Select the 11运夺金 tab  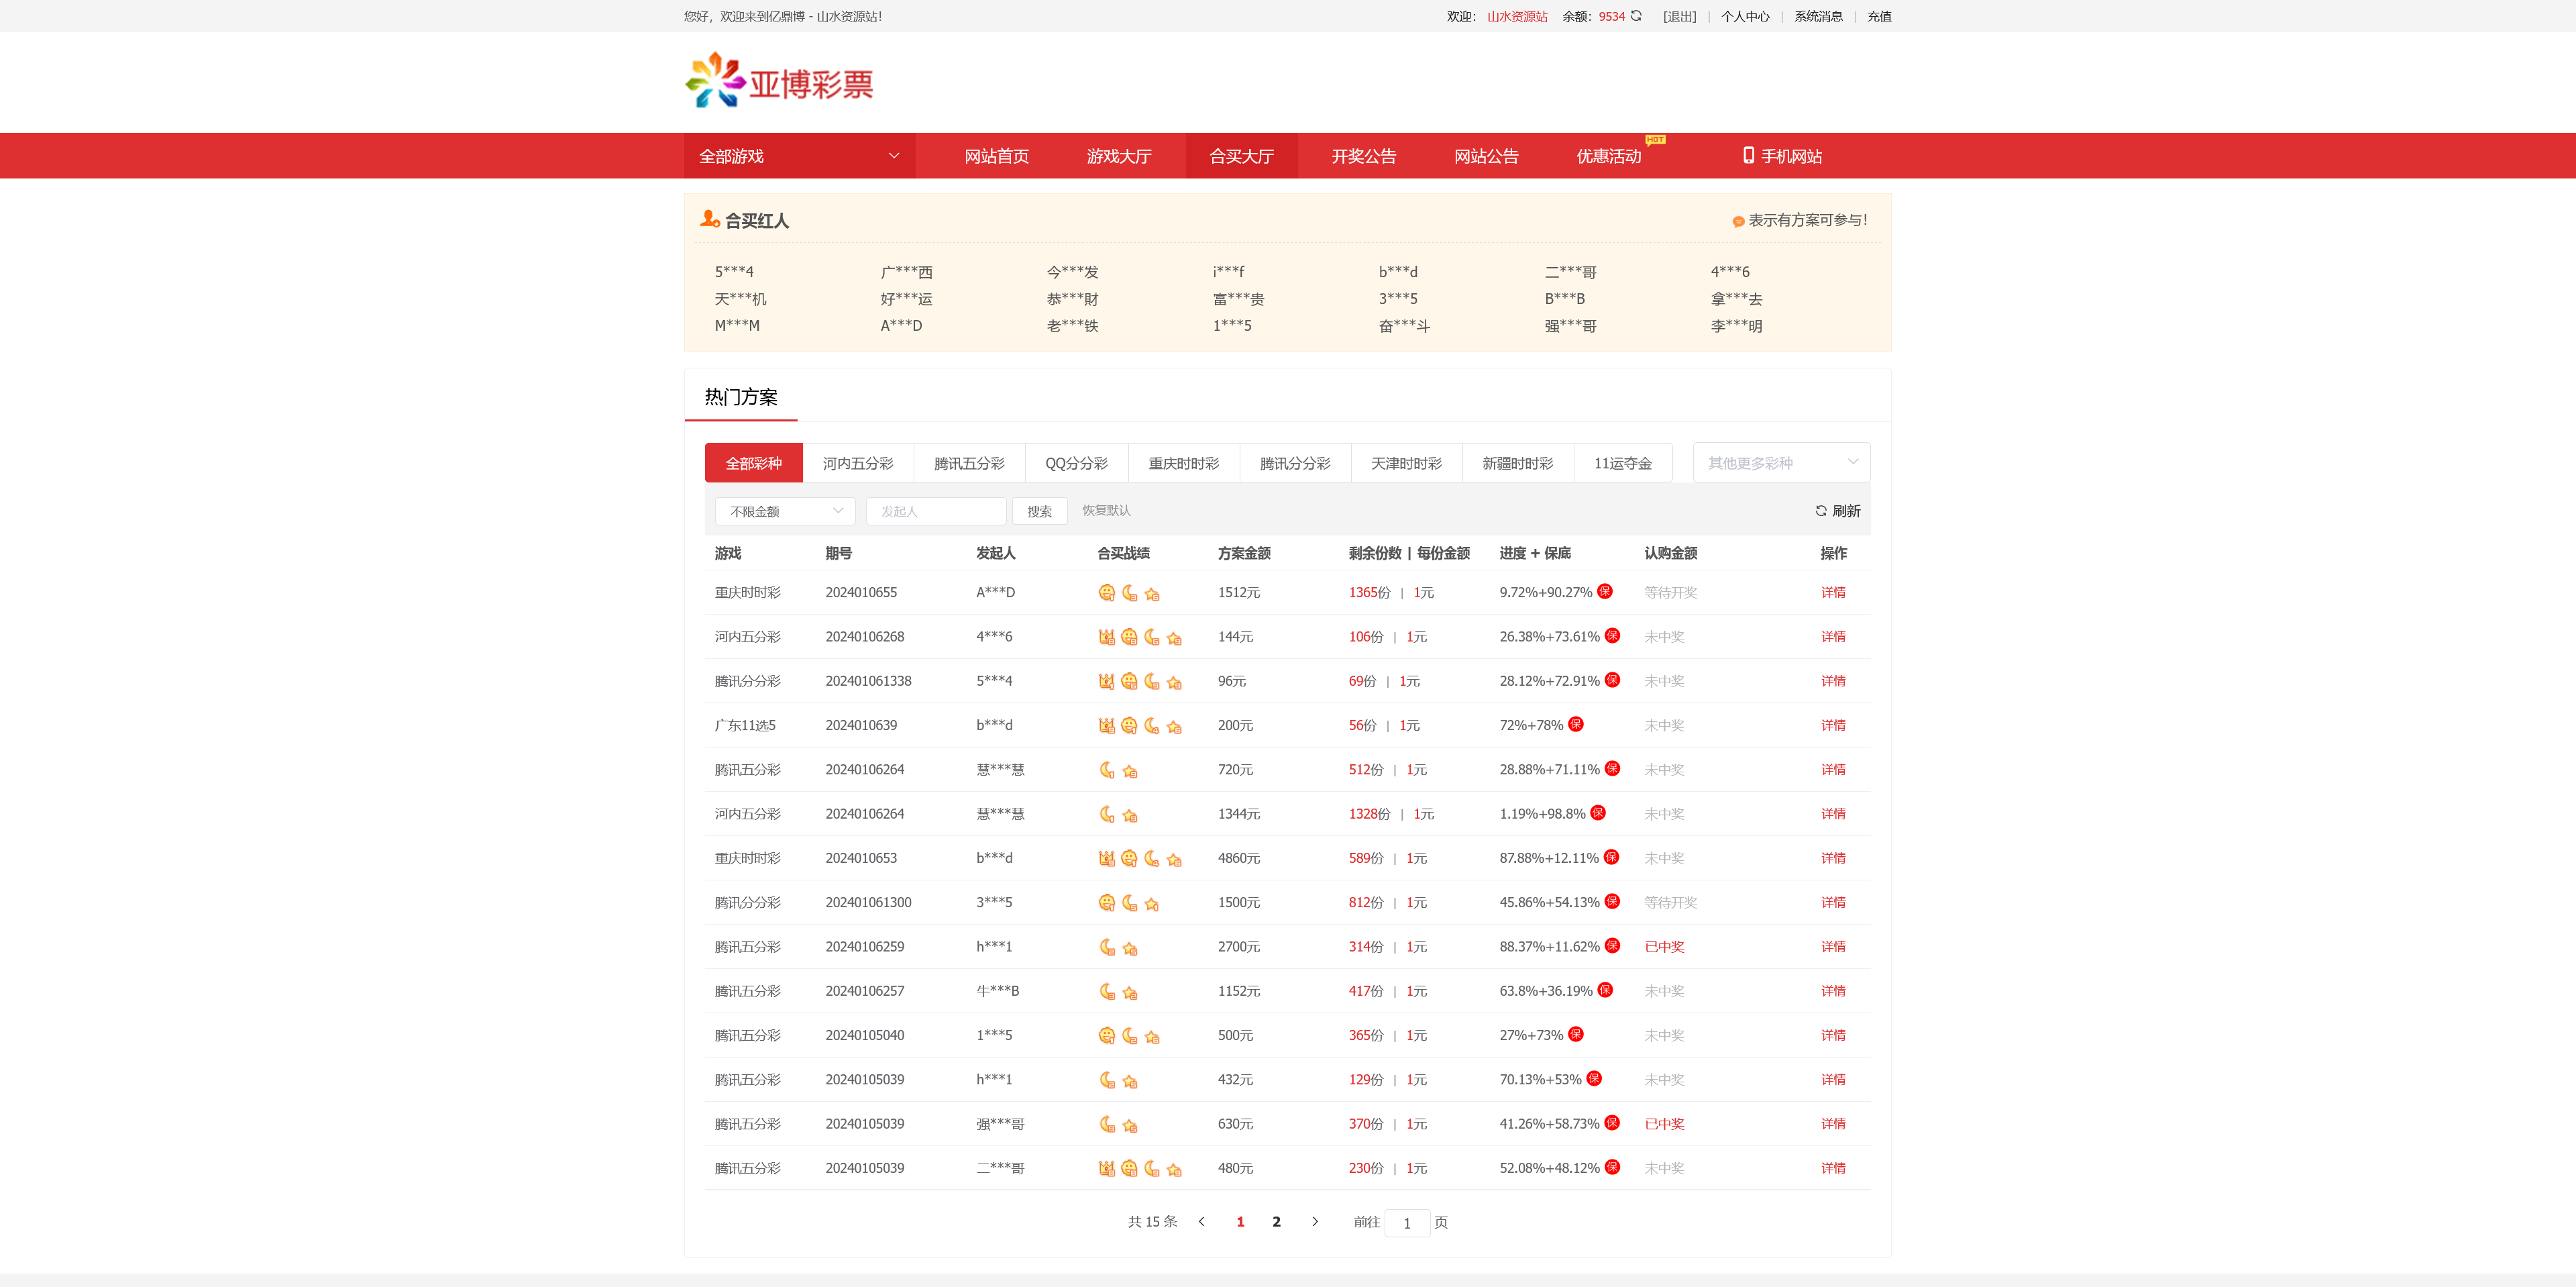click(1623, 463)
